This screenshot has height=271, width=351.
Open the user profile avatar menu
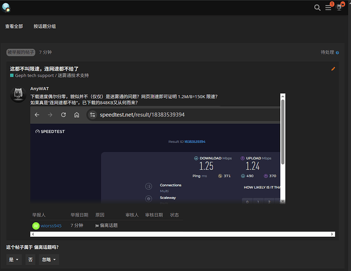340,8
